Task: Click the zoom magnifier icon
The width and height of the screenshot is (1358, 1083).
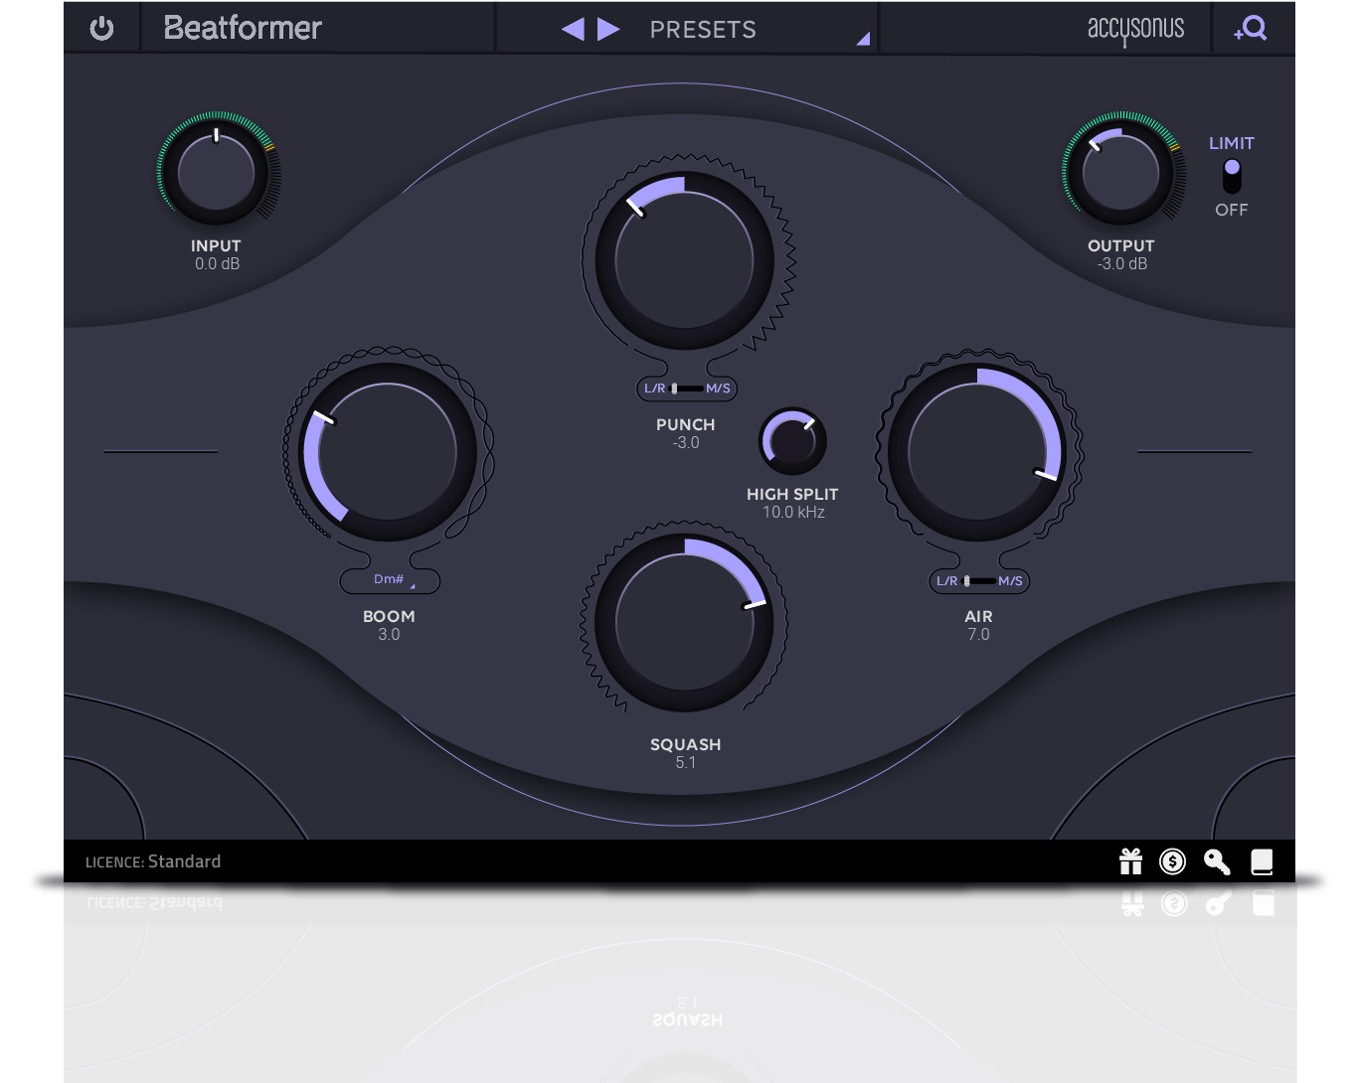Action: pyautogui.click(x=1252, y=28)
